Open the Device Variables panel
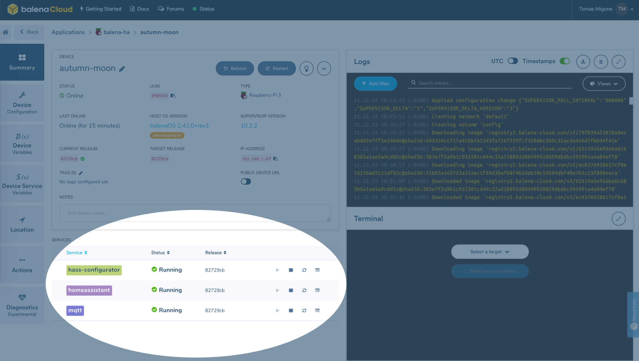Viewport: 639px width, 361px height. (22, 144)
